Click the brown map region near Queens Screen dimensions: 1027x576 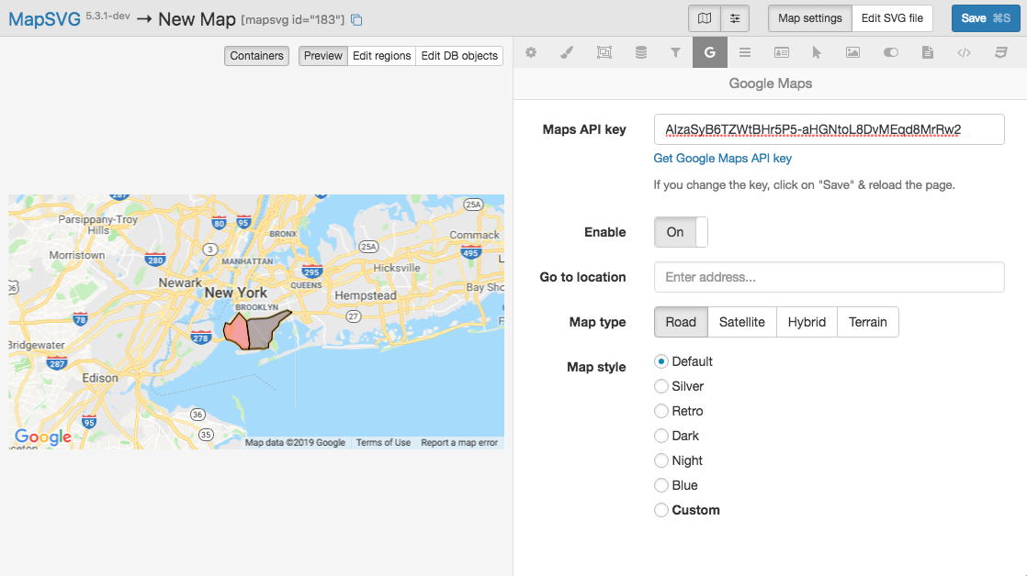(x=264, y=330)
